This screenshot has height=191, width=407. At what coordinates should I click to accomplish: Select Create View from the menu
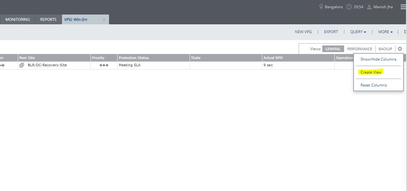pos(371,72)
